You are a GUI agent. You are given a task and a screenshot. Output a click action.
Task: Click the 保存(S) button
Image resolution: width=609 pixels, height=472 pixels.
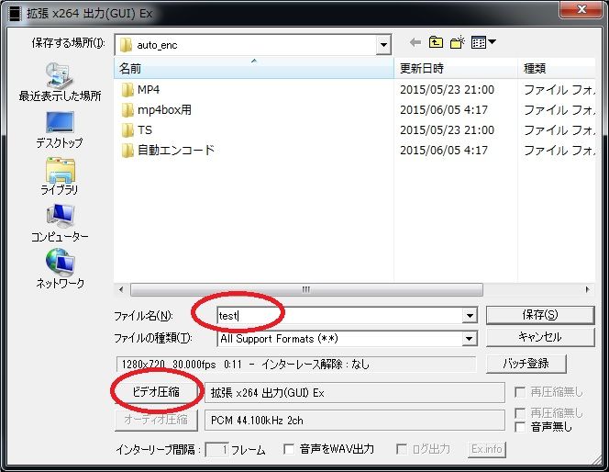pyautogui.click(x=540, y=315)
